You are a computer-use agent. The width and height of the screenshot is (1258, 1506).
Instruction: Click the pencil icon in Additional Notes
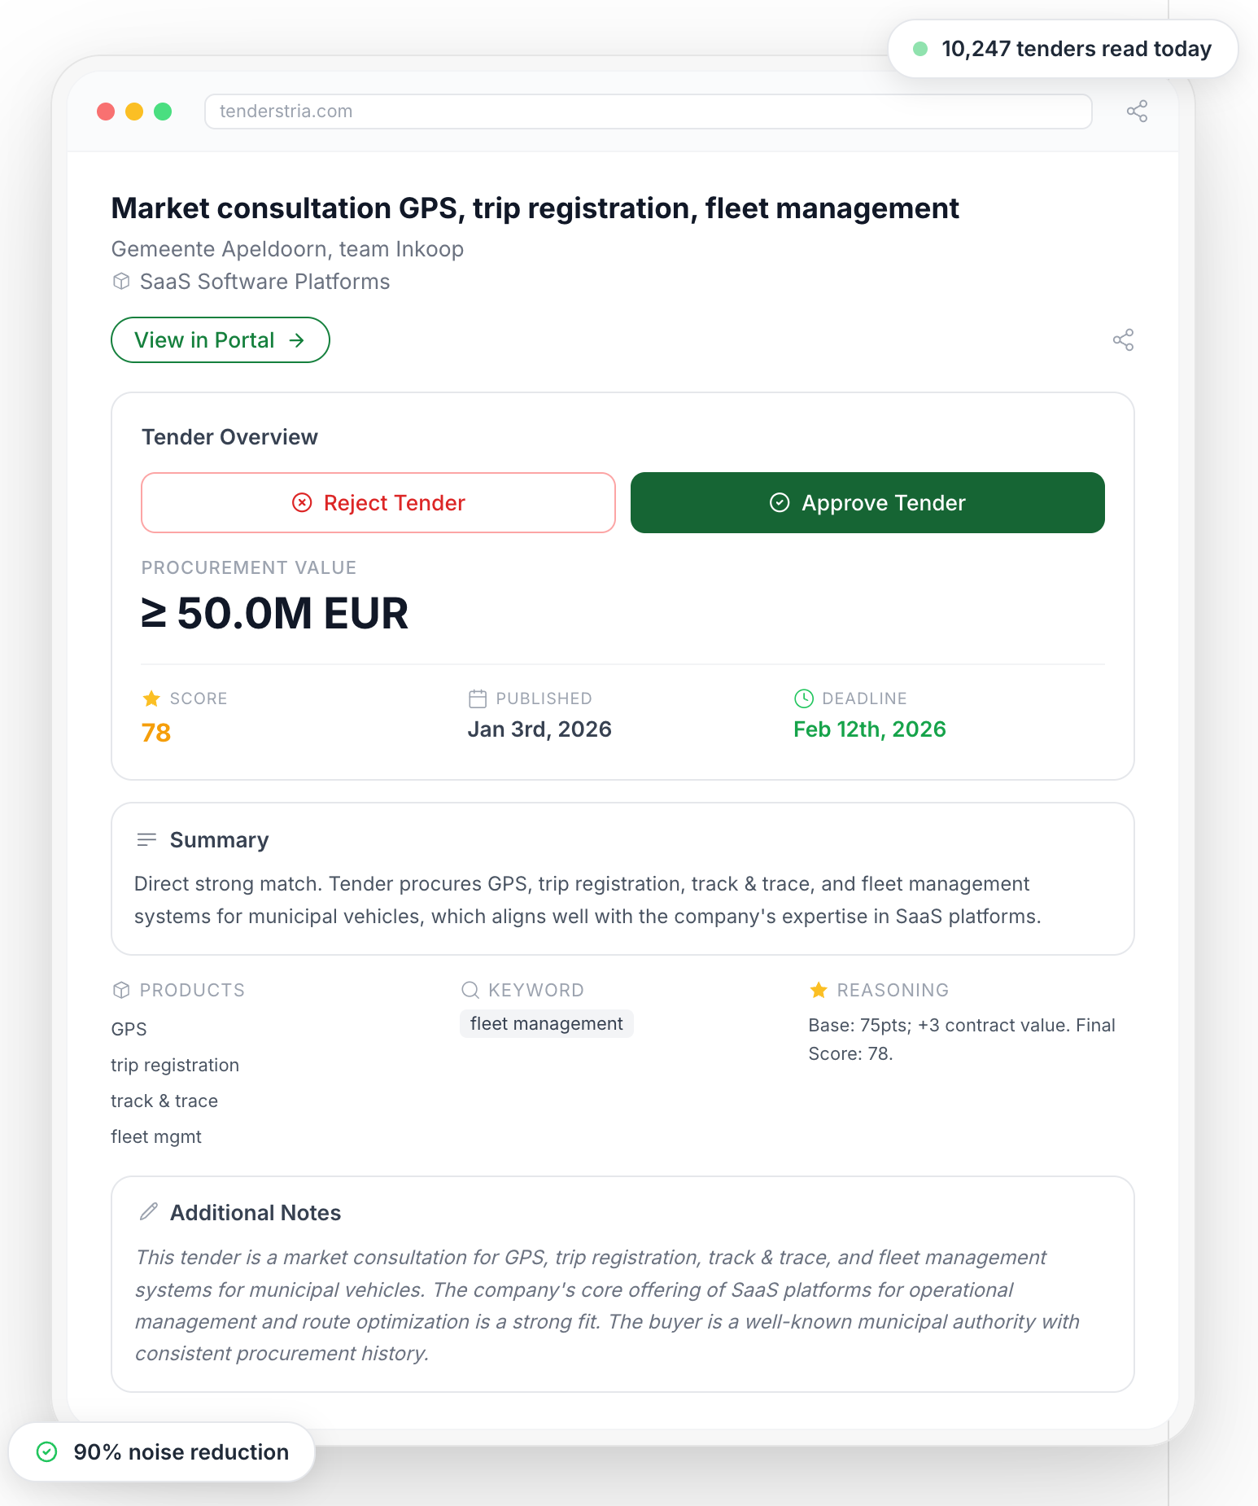[149, 1211]
